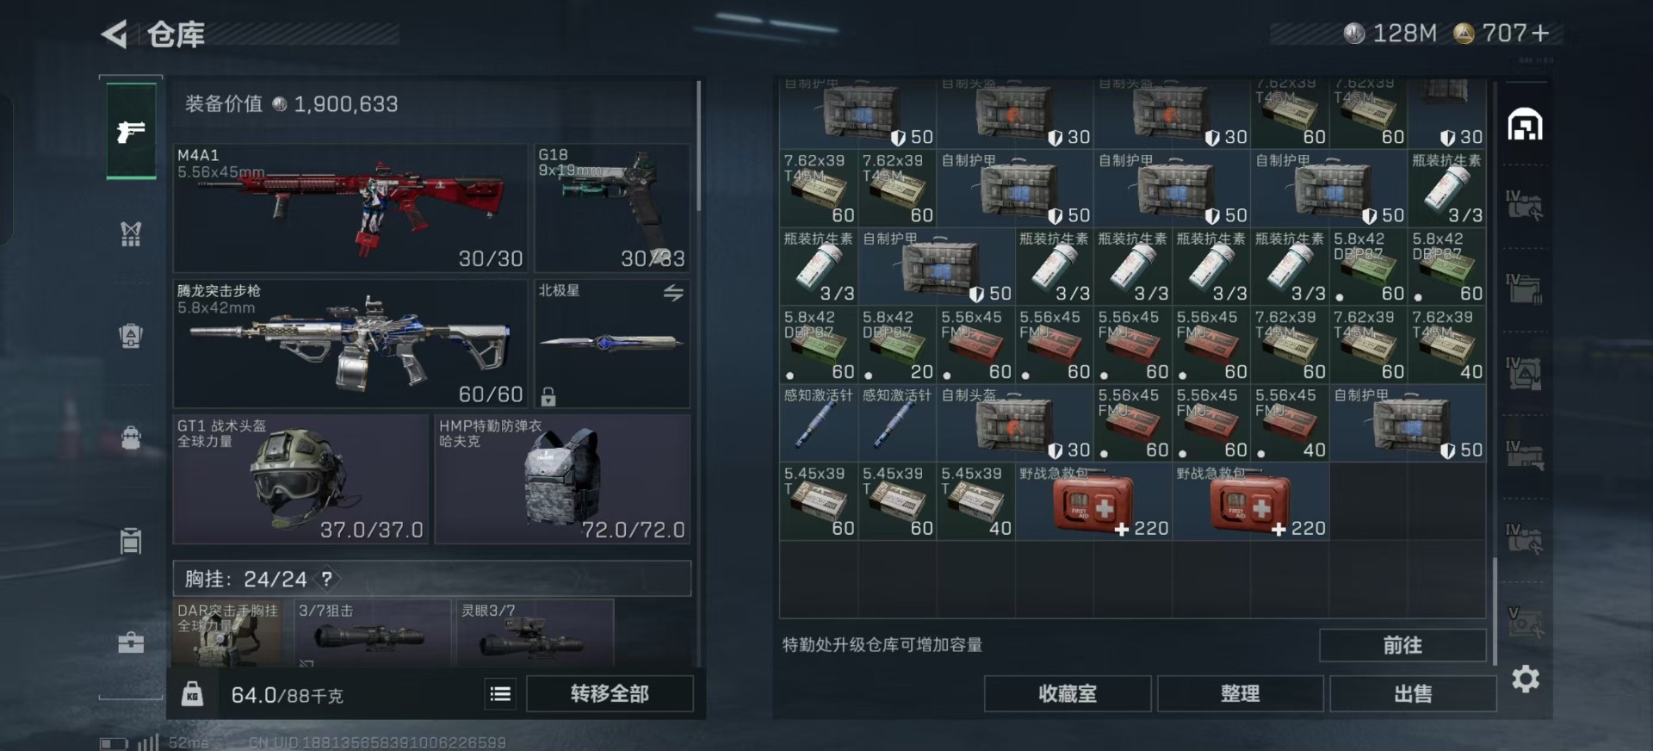Screen dimensions: 1653x751
Task: Select the main warehouse home icon
Action: coord(1525,125)
